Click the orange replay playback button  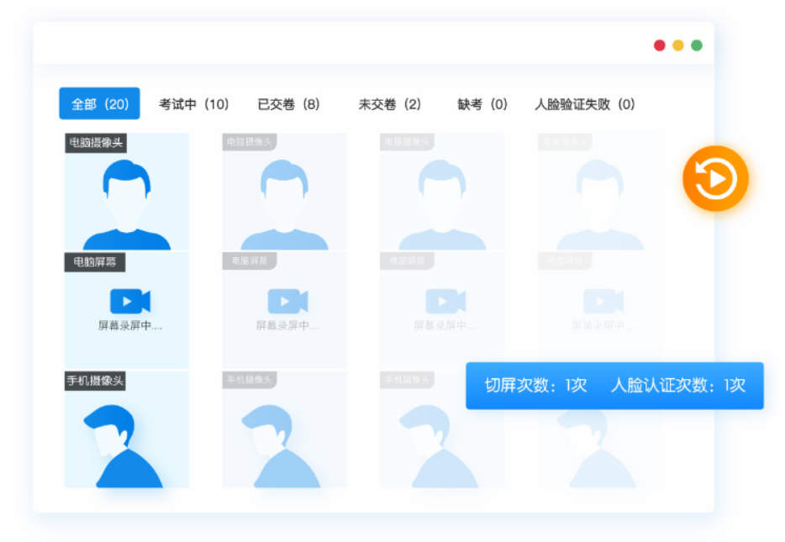pyautogui.click(x=715, y=178)
